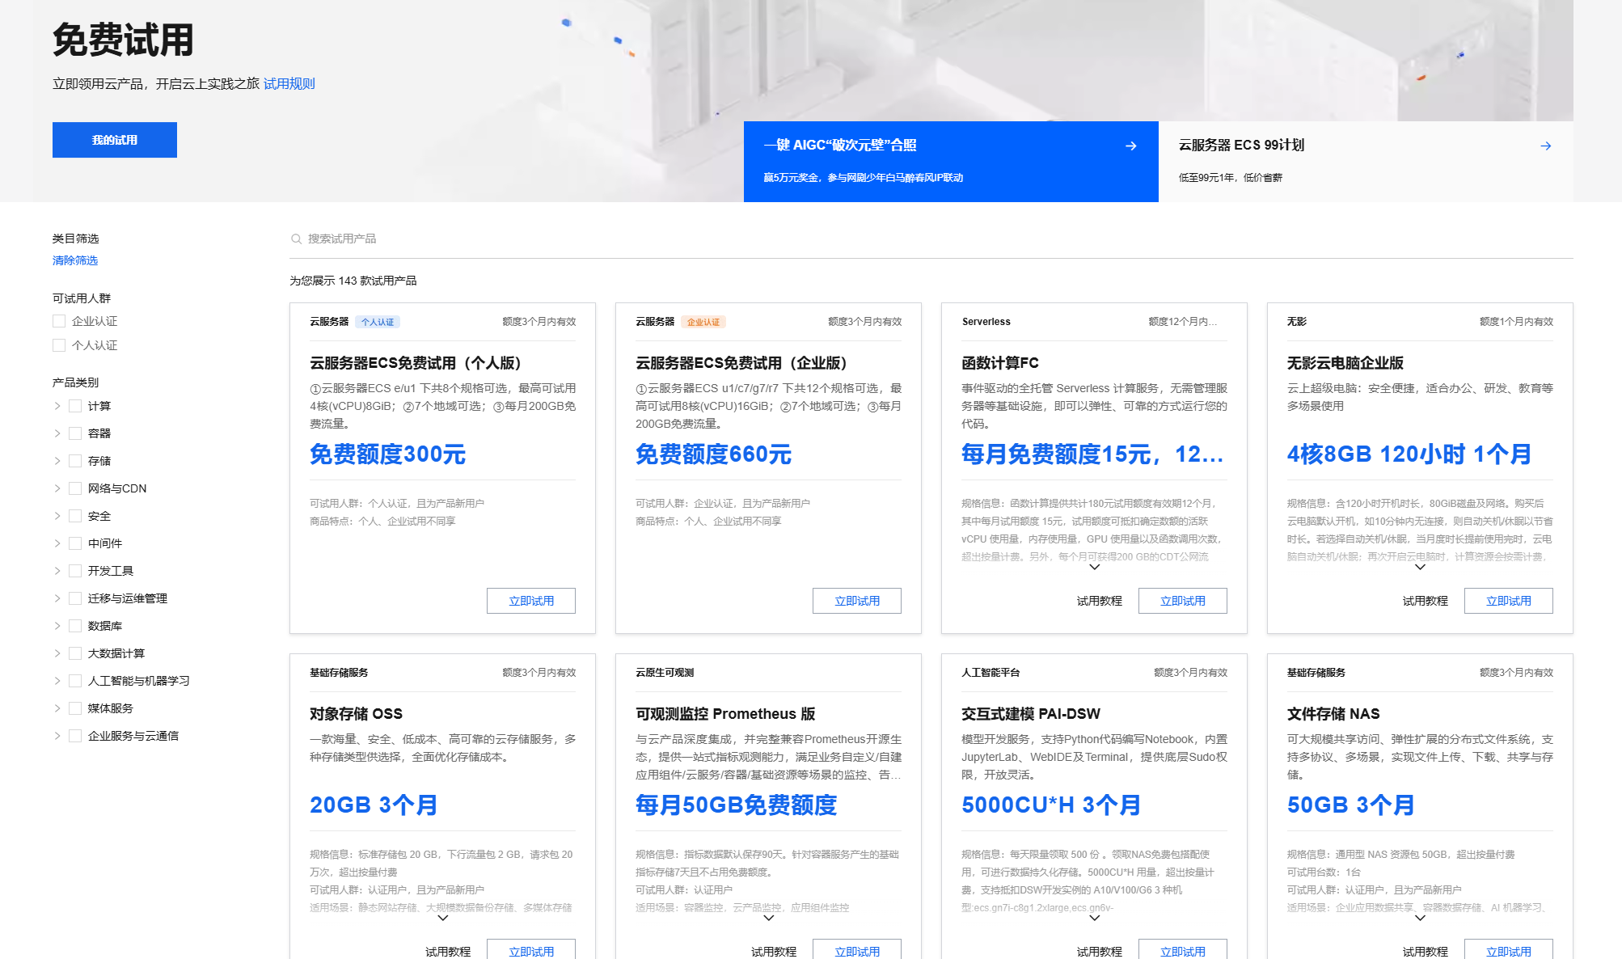The width and height of the screenshot is (1622, 959).
Task: Expand the 容器 category chevron
Action: tap(57, 433)
